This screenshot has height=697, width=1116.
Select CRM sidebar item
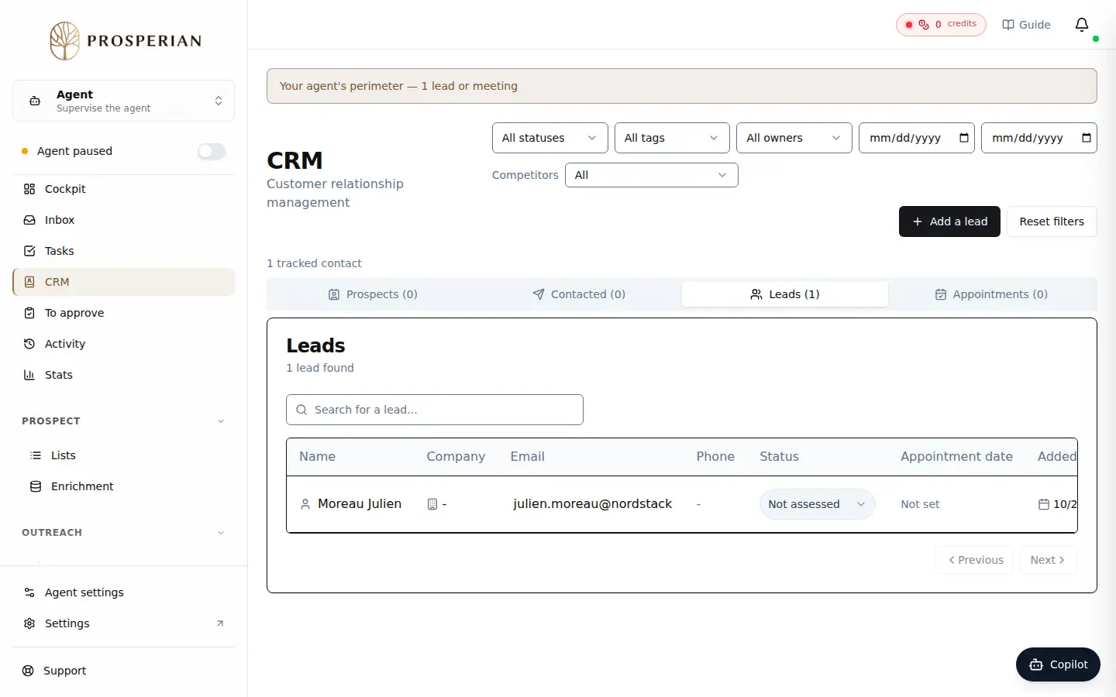[x=124, y=282]
